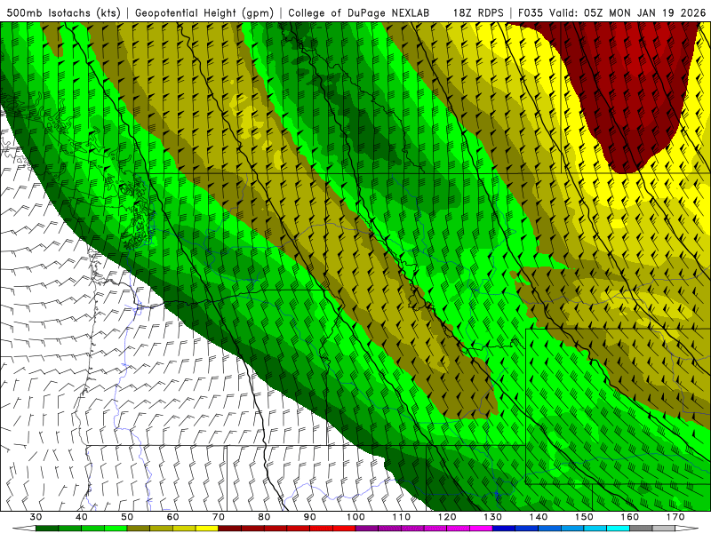Viewport: 711px width, 533px height.
Task: Click the '110' legend value
Action: [x=402, y=517]
